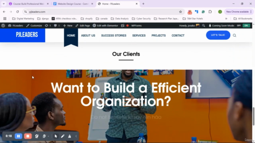Open the WordPress logo menu in admin bar
255x143 pixels.
[x=3, y=25]
